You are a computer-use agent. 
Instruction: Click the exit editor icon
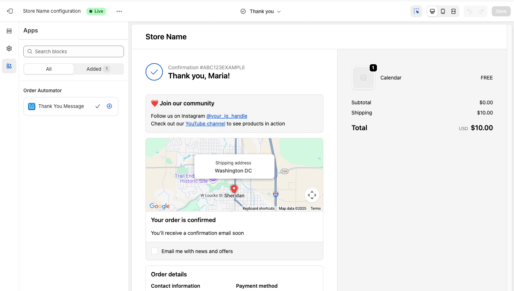pyautogui.click(x=10, y=11)
